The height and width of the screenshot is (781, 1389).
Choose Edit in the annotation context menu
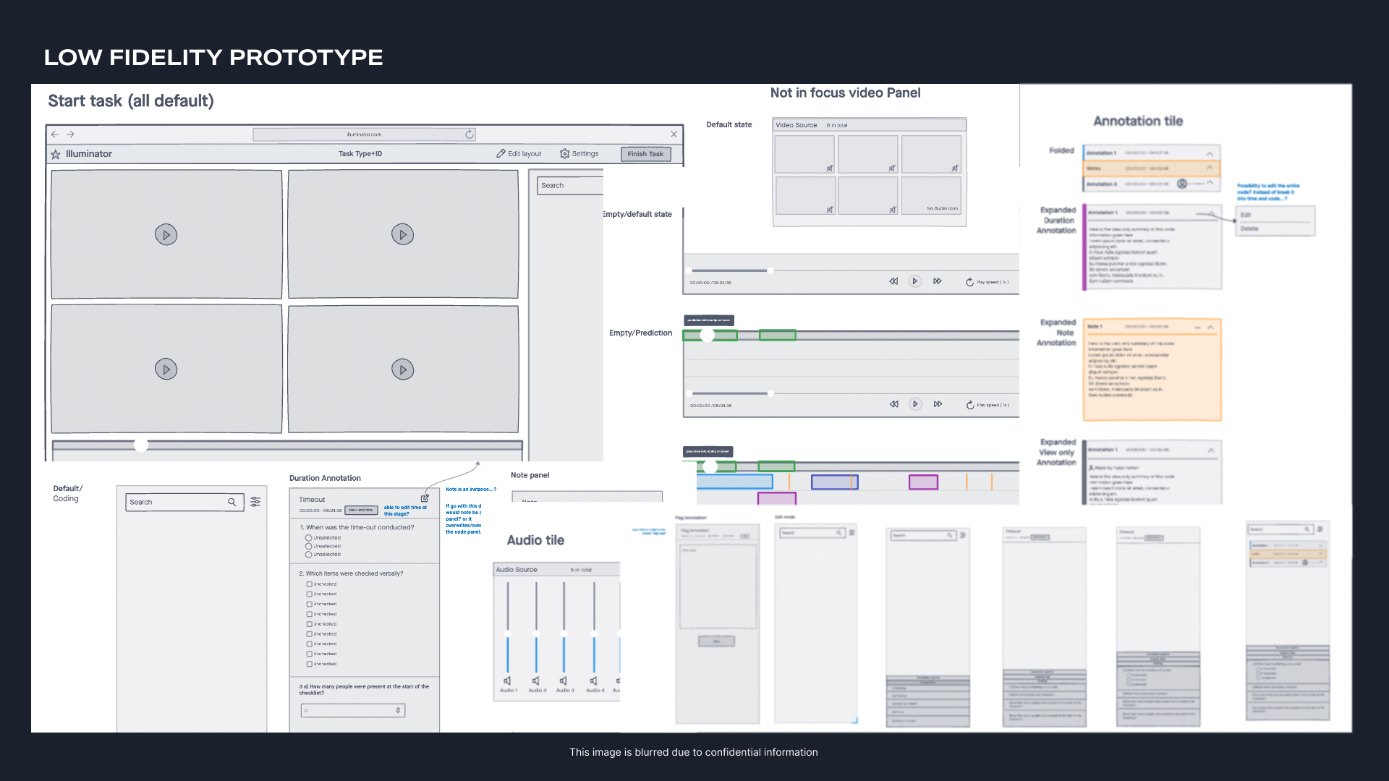point(1246,215)
